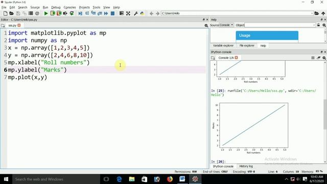This screenshot has height=184, width=327.
Task: Run the file with the green play button
Action: 46,13
